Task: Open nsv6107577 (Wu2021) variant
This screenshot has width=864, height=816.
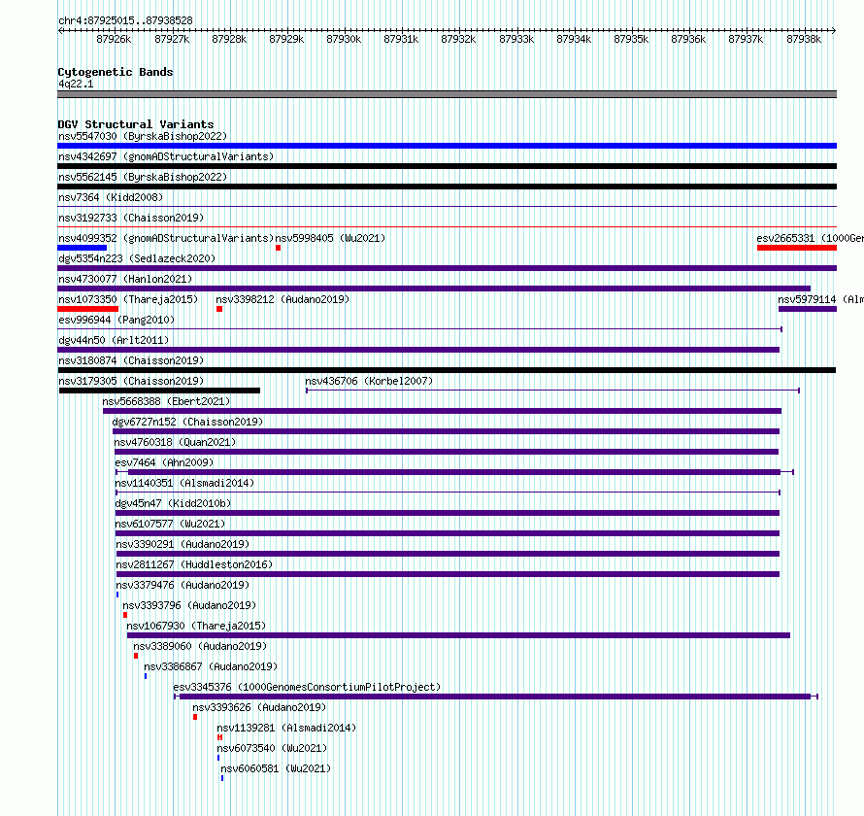Action: pos(170,524)
